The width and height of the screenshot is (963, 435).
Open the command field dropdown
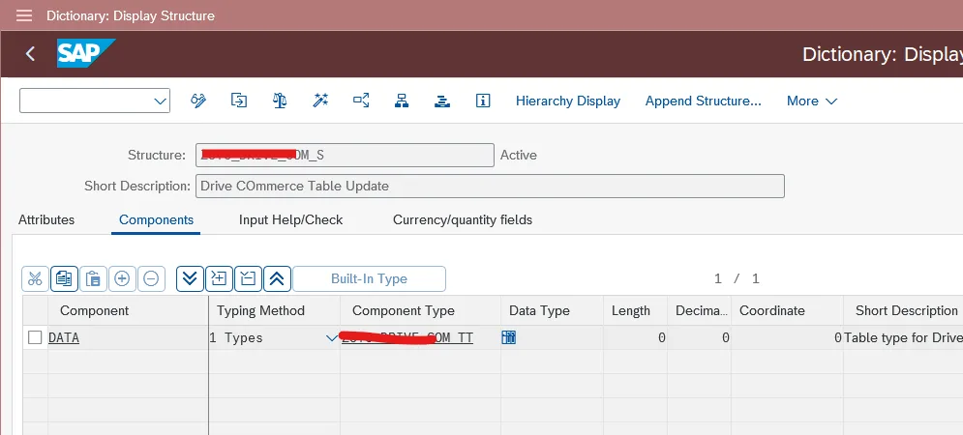(160, 101)
